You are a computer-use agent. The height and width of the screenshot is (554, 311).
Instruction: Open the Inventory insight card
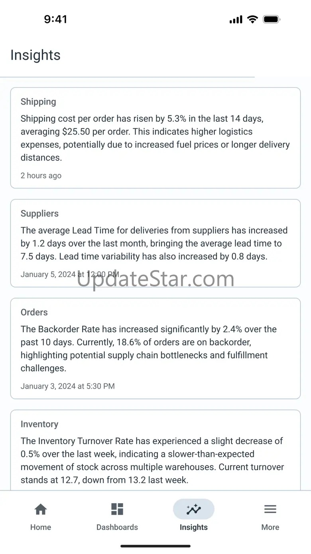coord(155,450)
